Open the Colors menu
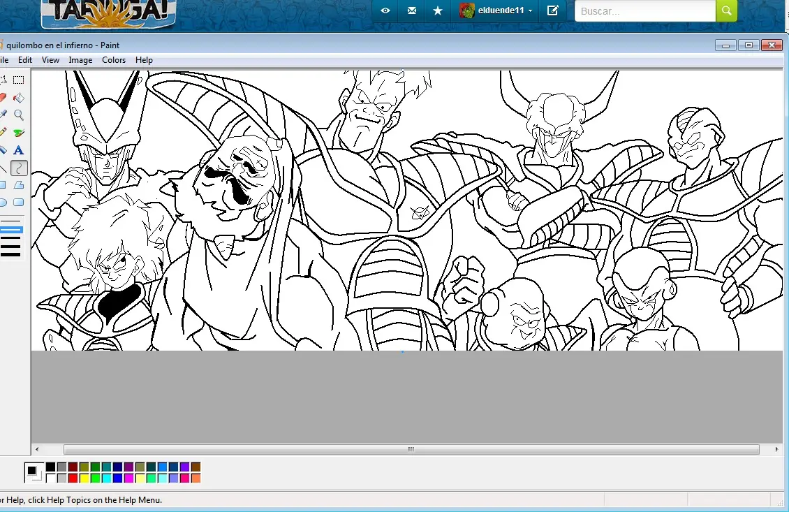 click(x=114, y=60)
